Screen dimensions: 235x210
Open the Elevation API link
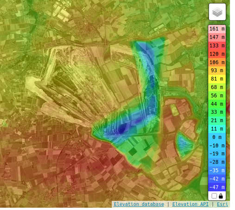pyautogui.click(x=191, y=204)
